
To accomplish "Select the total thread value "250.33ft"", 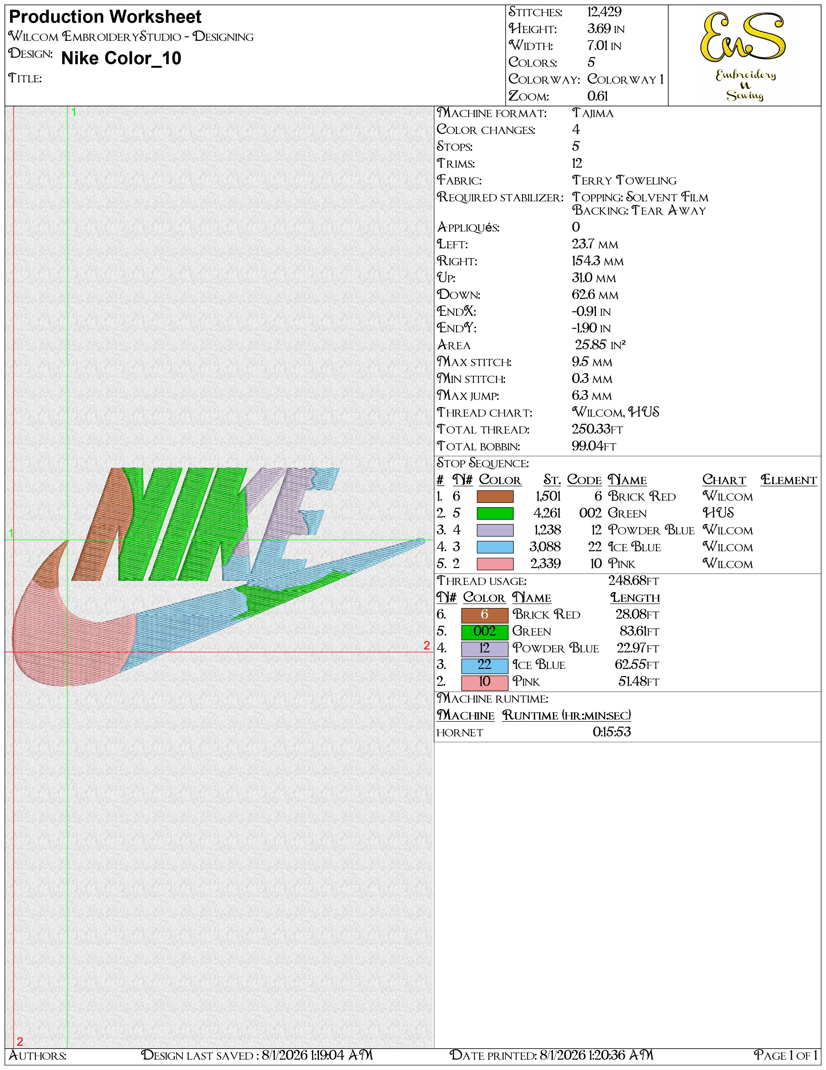I will point(598,429).
